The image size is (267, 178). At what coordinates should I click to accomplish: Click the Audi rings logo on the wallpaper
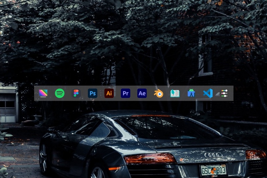(213, 155)
